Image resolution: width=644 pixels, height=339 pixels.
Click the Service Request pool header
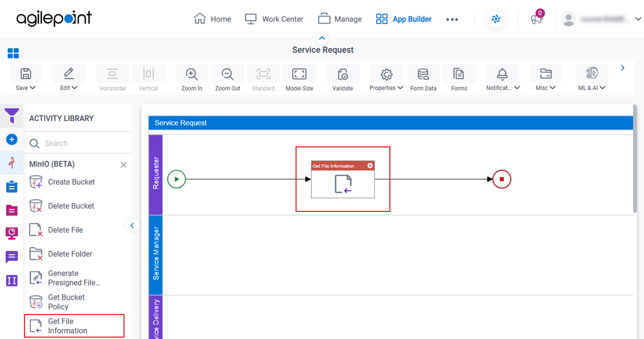pyautogui.click(x=391, y=123)
